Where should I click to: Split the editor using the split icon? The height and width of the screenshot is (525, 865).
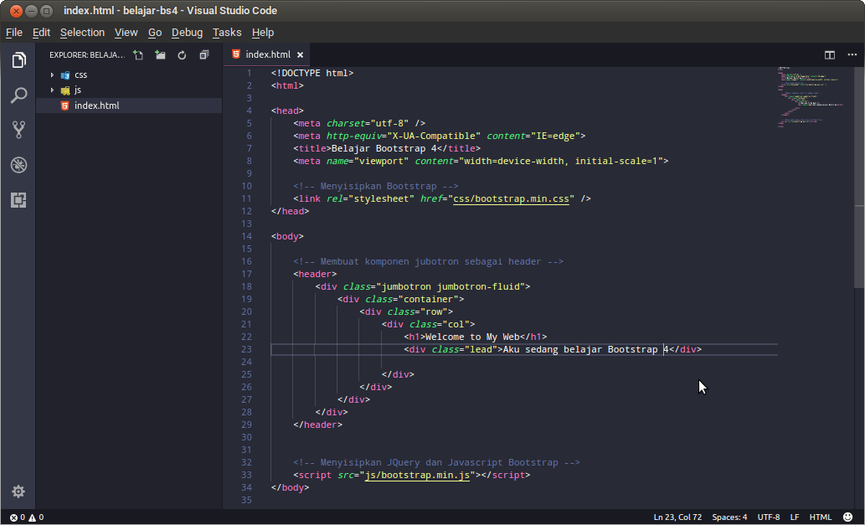point(828,54)
